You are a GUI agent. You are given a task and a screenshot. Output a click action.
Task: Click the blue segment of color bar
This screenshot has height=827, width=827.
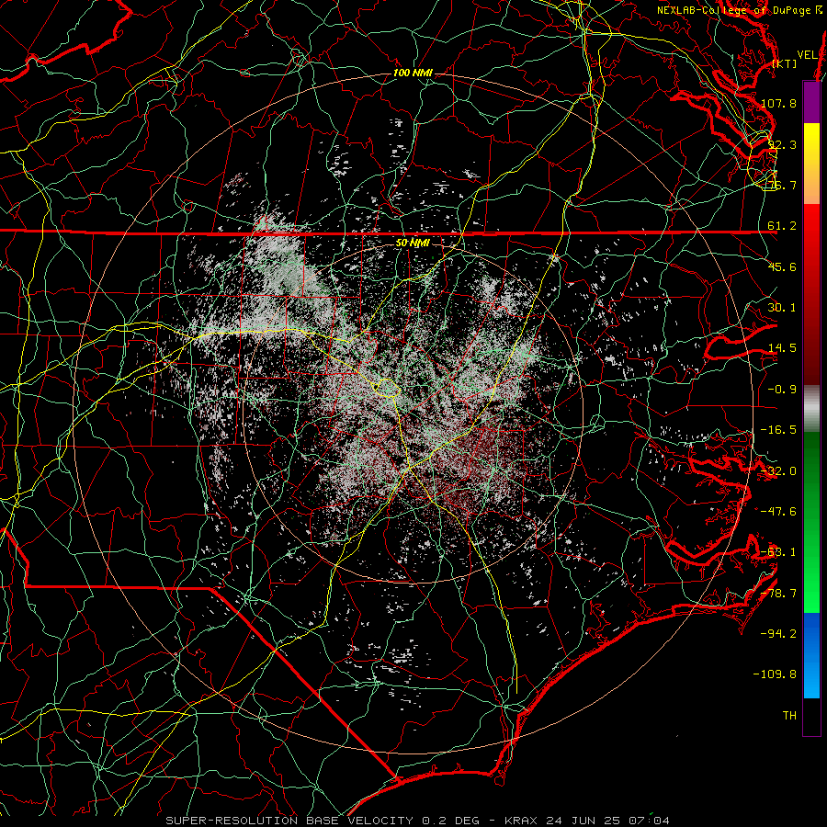pos(811,655)
